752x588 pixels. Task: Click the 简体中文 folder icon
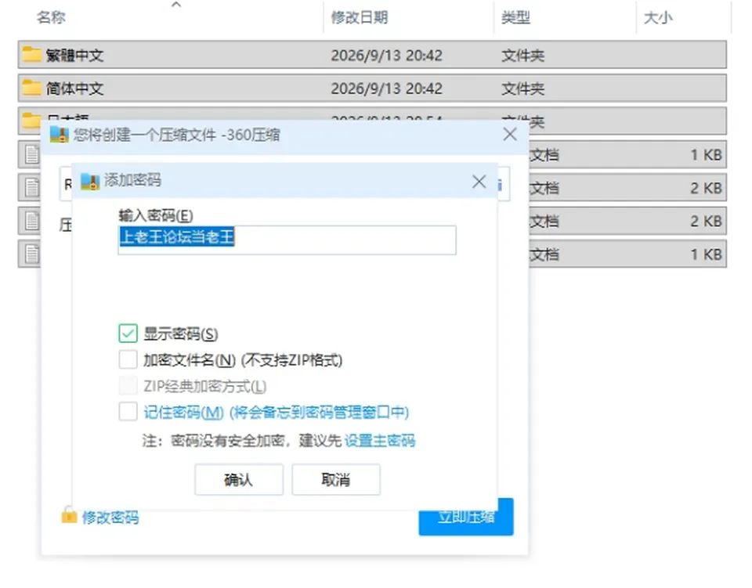(x=31, y=88)
